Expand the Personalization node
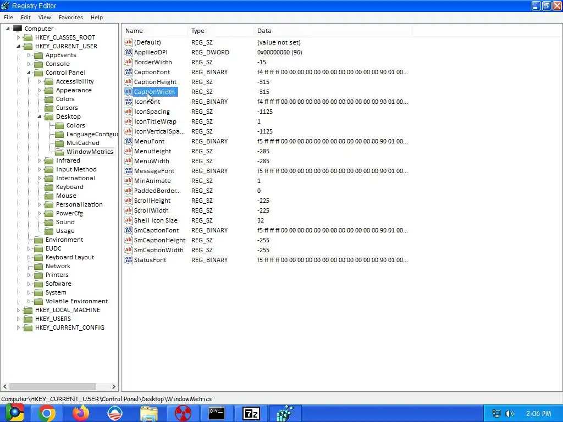 [39, 204]
